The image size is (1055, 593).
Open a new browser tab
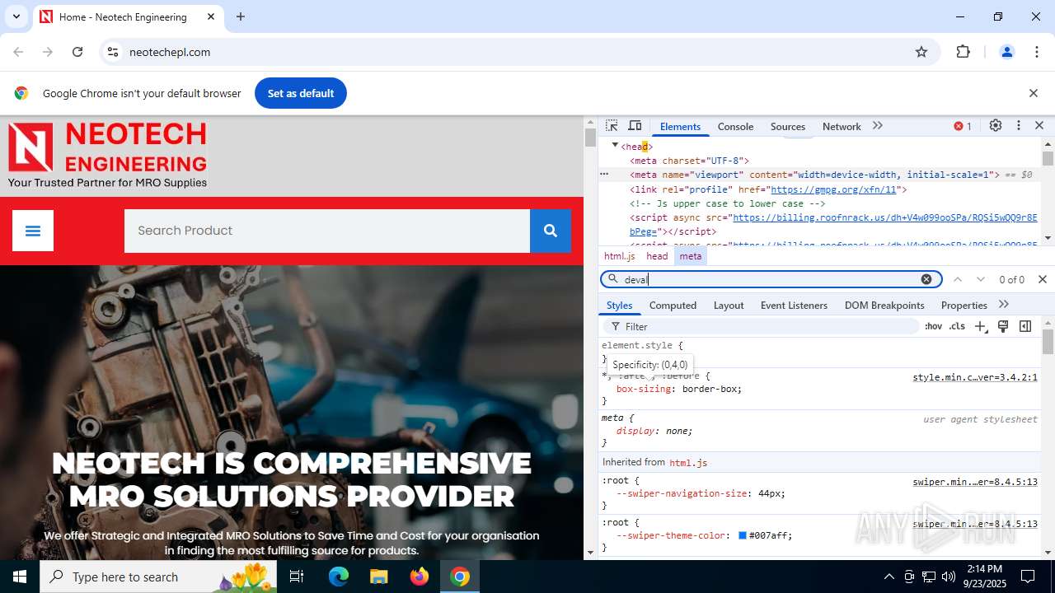[241, 16]
